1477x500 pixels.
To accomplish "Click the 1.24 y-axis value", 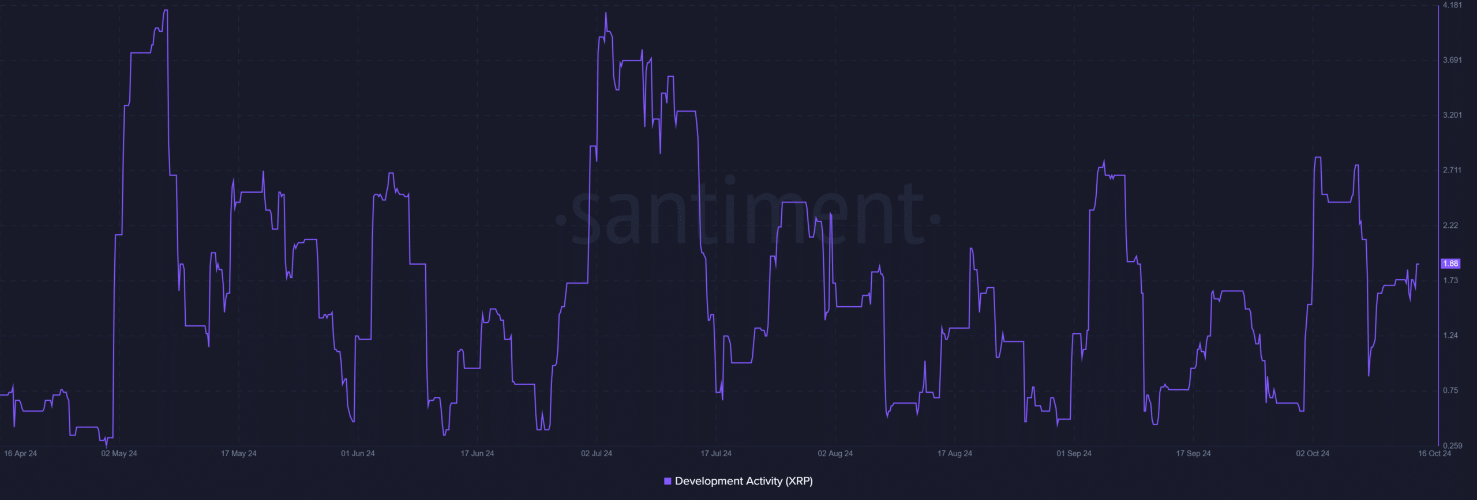I will 1450,336.
